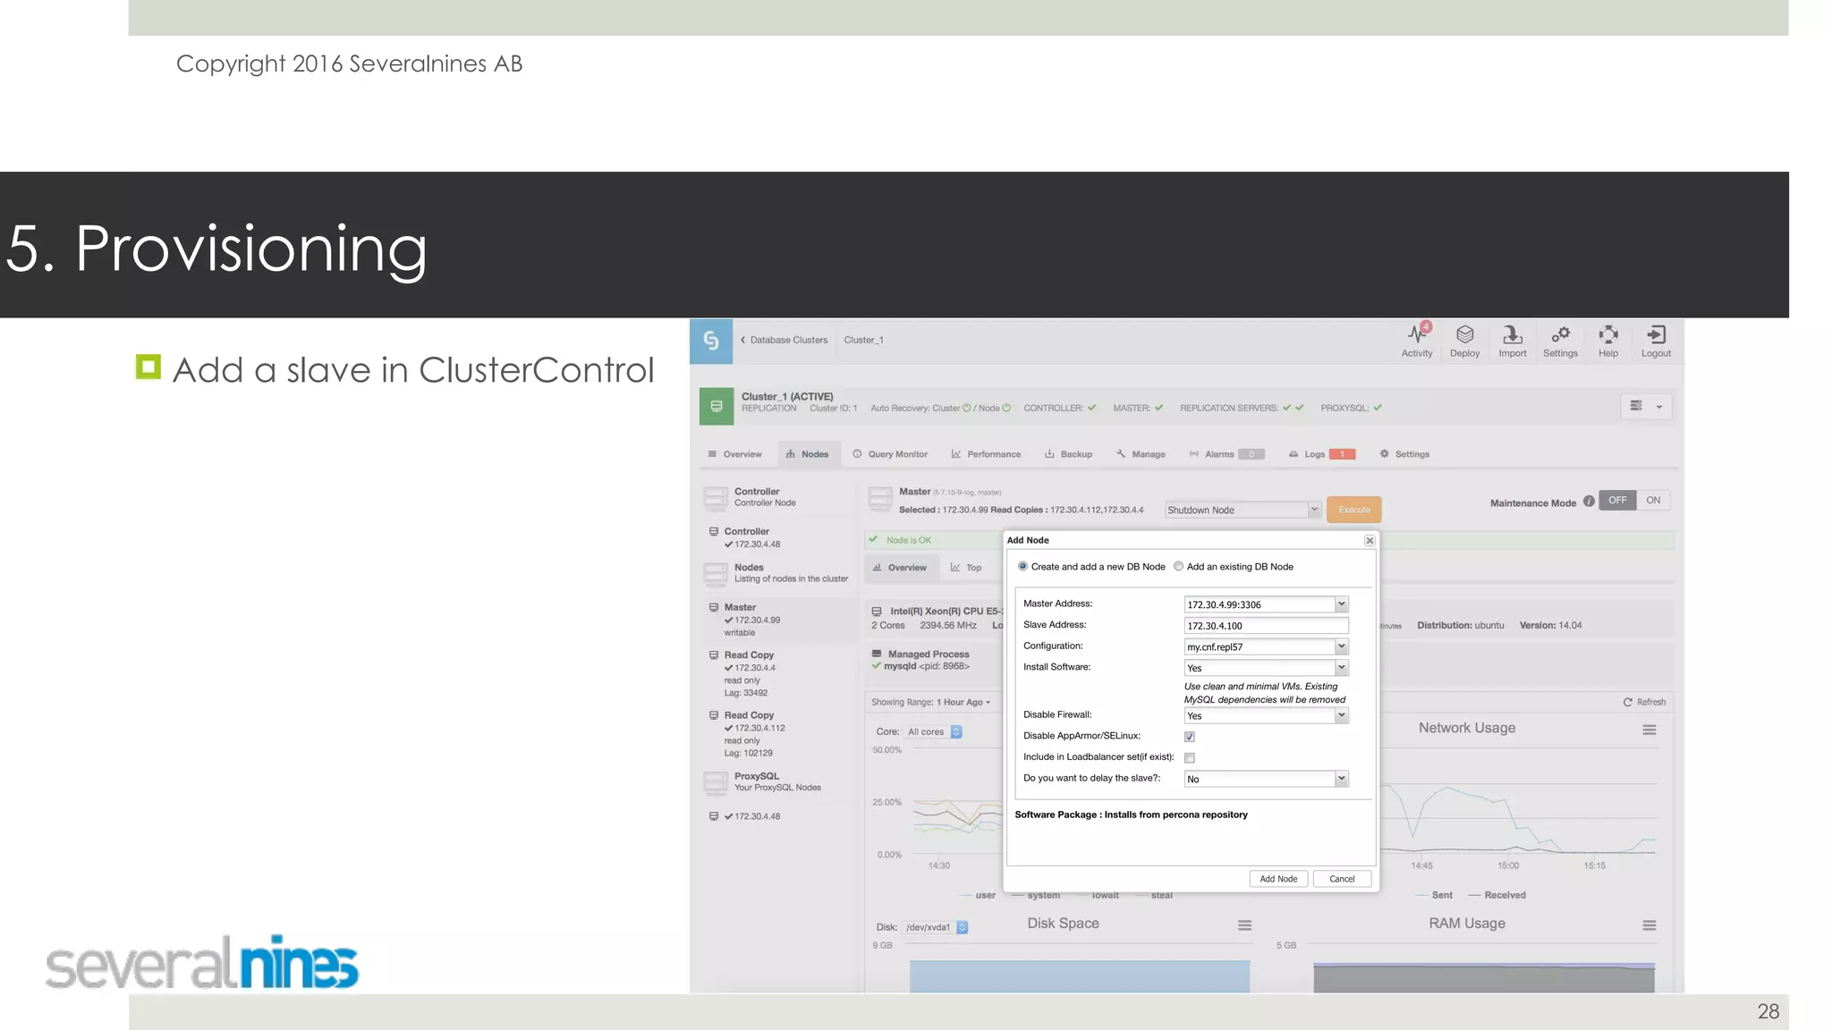This screenshot has width=1832, height=1030.
Task: Open the Manage tab
Action: pyautogui.click(x=1141, y=454)
